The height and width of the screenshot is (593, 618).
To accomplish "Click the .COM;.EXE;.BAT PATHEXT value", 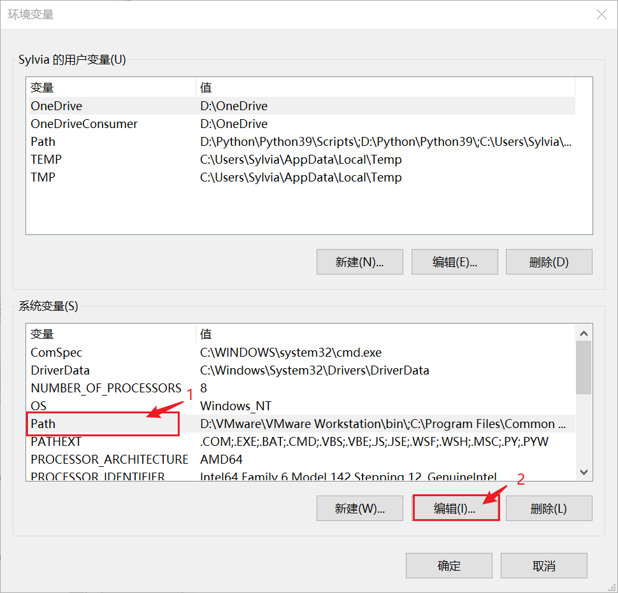I will click(374, 441).
